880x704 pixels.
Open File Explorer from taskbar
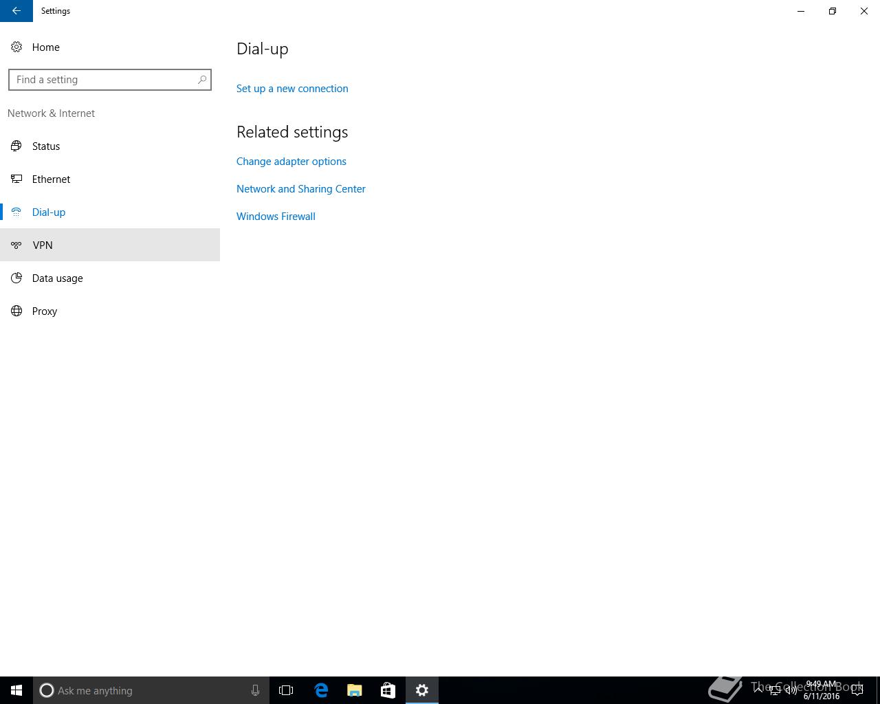[x=355, y=690]
